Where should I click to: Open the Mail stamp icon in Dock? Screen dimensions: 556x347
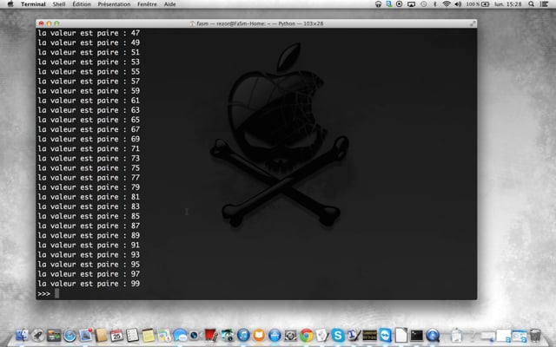point(85,335)
